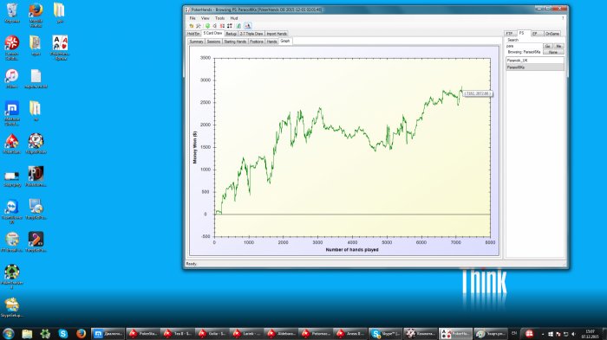The width and height of the screenshot is (607, 340).
Task: Open the Hud menu
Action: pos(234,18)
